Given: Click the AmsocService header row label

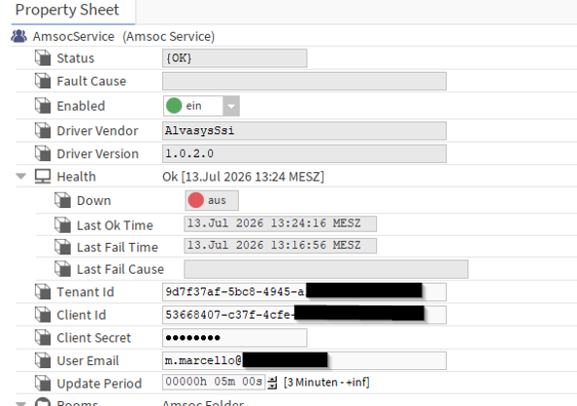Looking at the screenshot, I should click(x=123, y=37).
